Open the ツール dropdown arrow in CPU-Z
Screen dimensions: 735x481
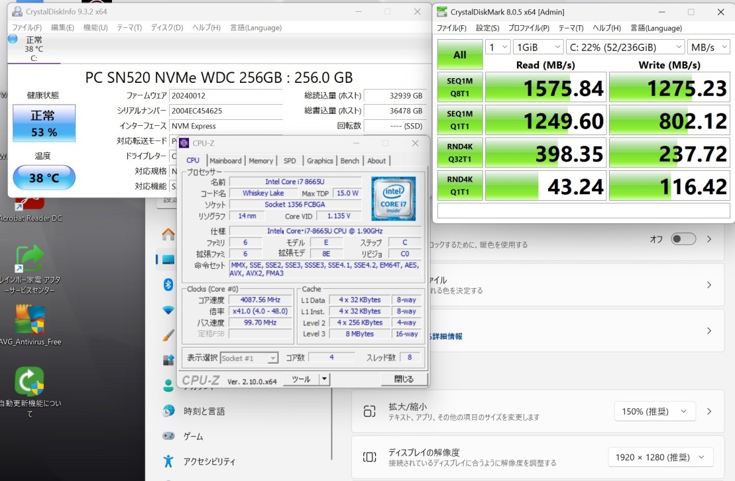(x=324, y=379)
